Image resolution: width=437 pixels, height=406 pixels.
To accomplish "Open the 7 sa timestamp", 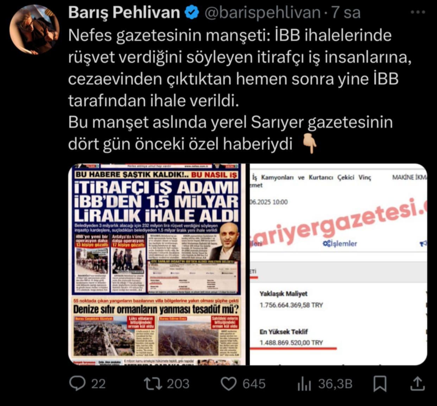I will [346, 13].
